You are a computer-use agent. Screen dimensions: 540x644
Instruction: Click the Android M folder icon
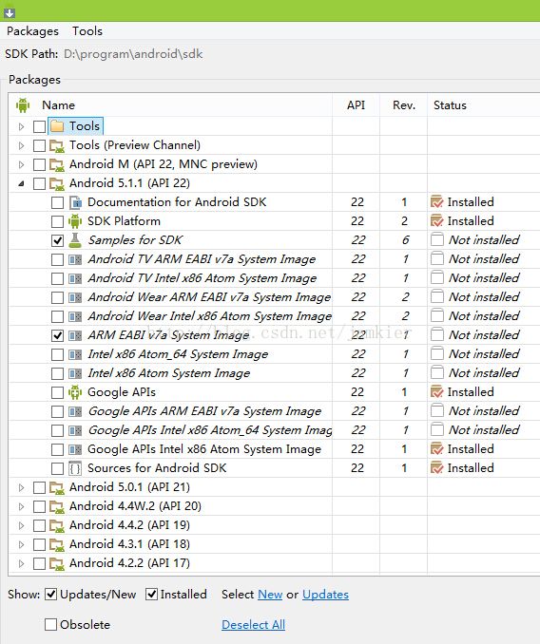(x=57, y=164)
